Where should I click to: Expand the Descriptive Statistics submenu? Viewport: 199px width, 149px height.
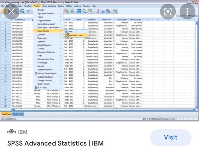(x=48, y=13)
